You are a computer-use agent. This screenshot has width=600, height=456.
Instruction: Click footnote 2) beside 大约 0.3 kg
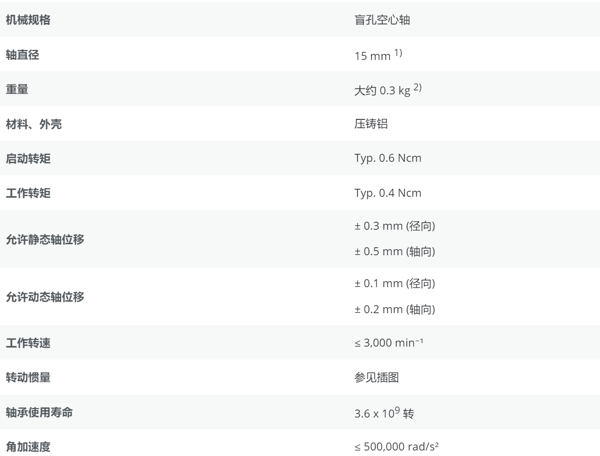pos(418,89)
